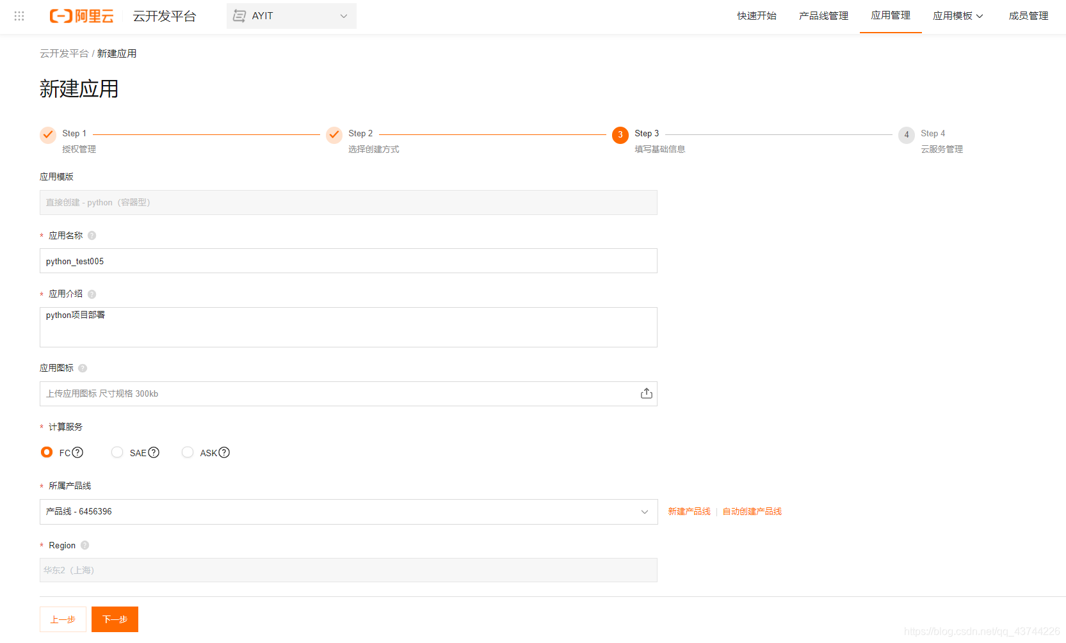Click help icon next to 应用介绍
The height and width of the screenshot is (643, 1066).
click(x=92, y=294)
